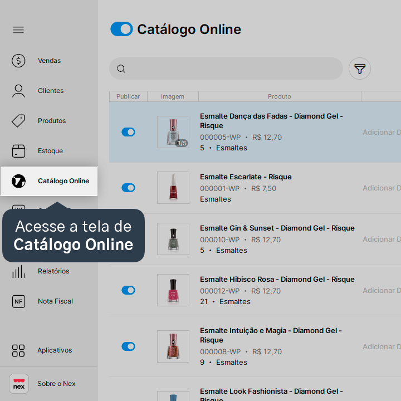Select Esmalte Dança das Fadas product name
Viewport: 401px width, 401px height.
pos(271,121)
